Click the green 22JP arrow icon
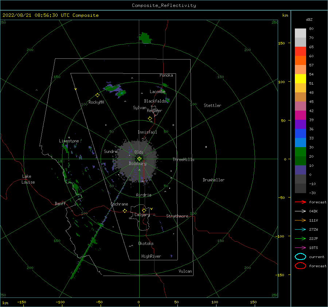The width and height of the screenshot is (328, 307). coord(300,238)
